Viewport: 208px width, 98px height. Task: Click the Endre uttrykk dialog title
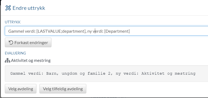tap(29, 8)
